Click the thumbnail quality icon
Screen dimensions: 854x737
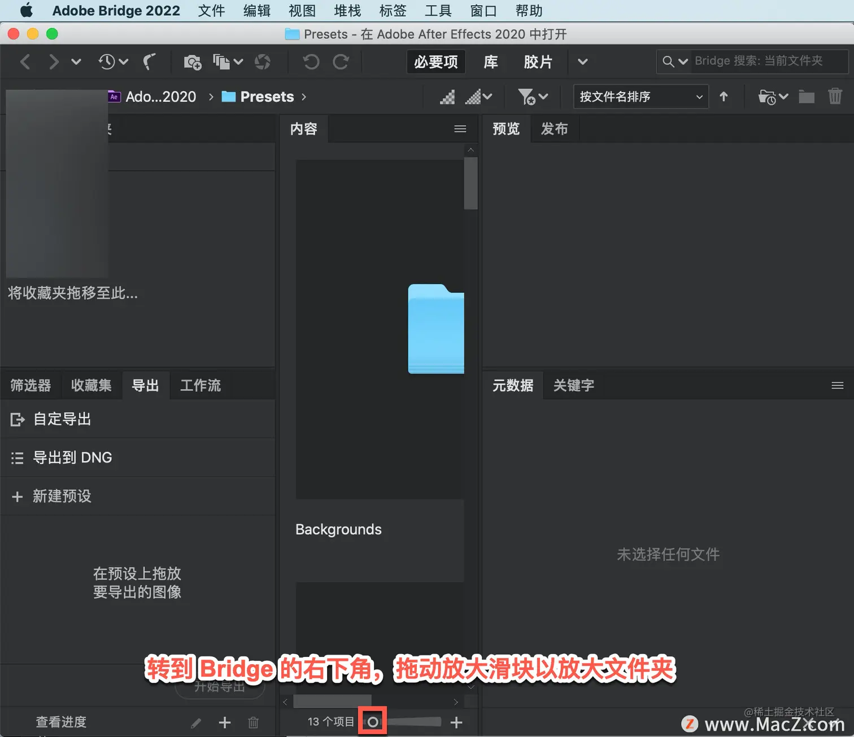[x=447, y=97]
